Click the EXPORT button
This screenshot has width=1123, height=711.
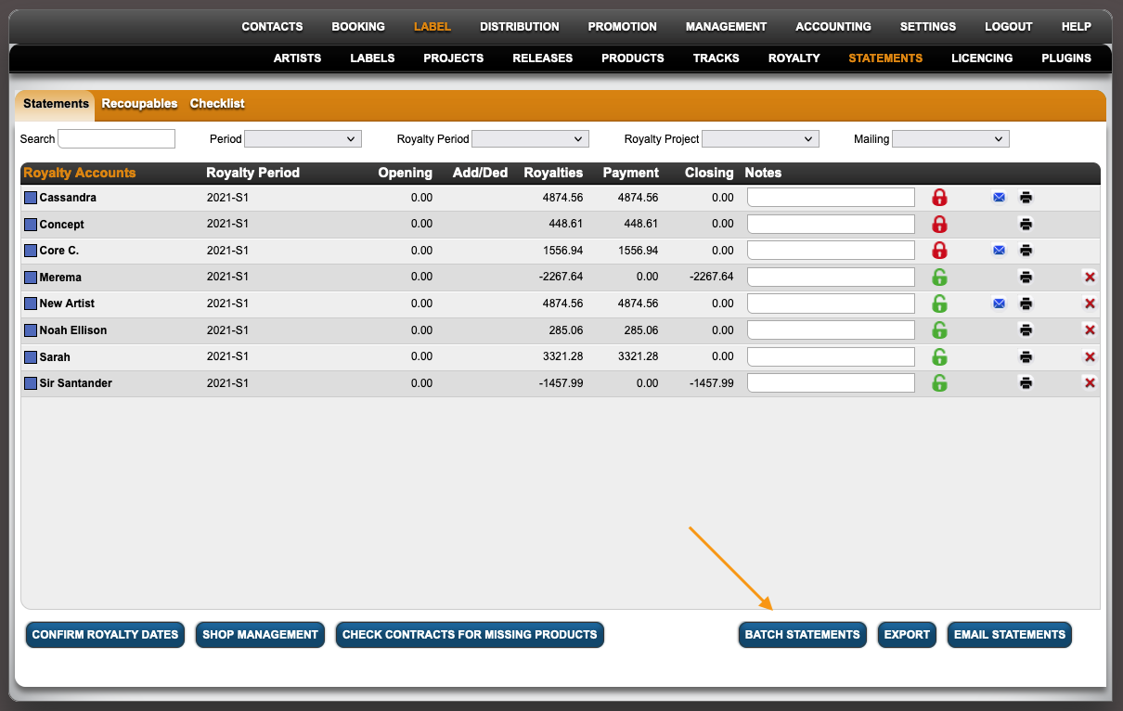(907, 635)
